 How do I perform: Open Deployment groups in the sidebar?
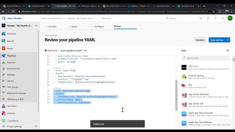[17, 93]
